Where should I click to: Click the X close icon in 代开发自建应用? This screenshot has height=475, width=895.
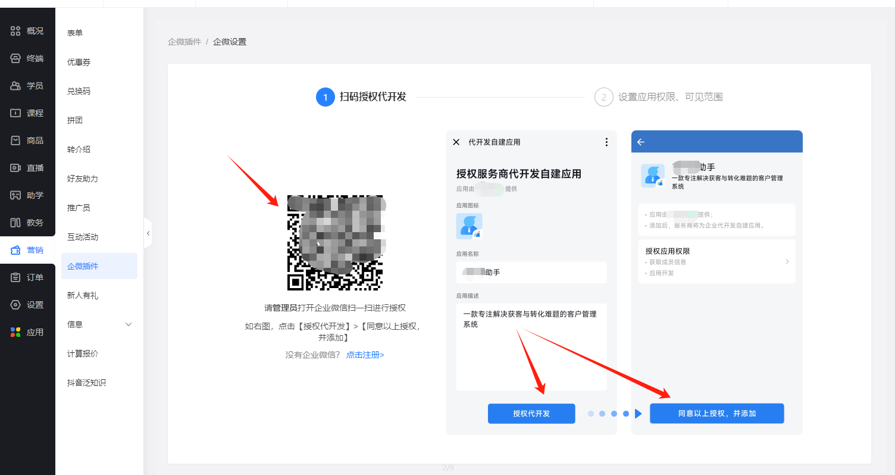[x=456, y=142]
